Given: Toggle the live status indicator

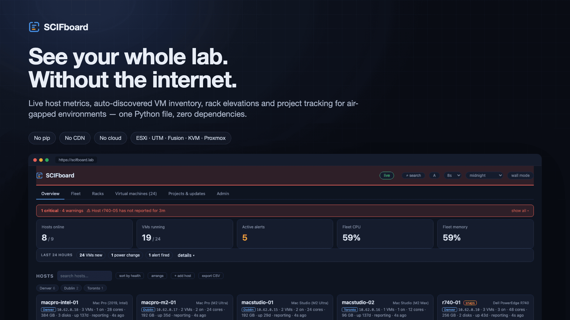Looking at the screenshot, I should (387, 175).
